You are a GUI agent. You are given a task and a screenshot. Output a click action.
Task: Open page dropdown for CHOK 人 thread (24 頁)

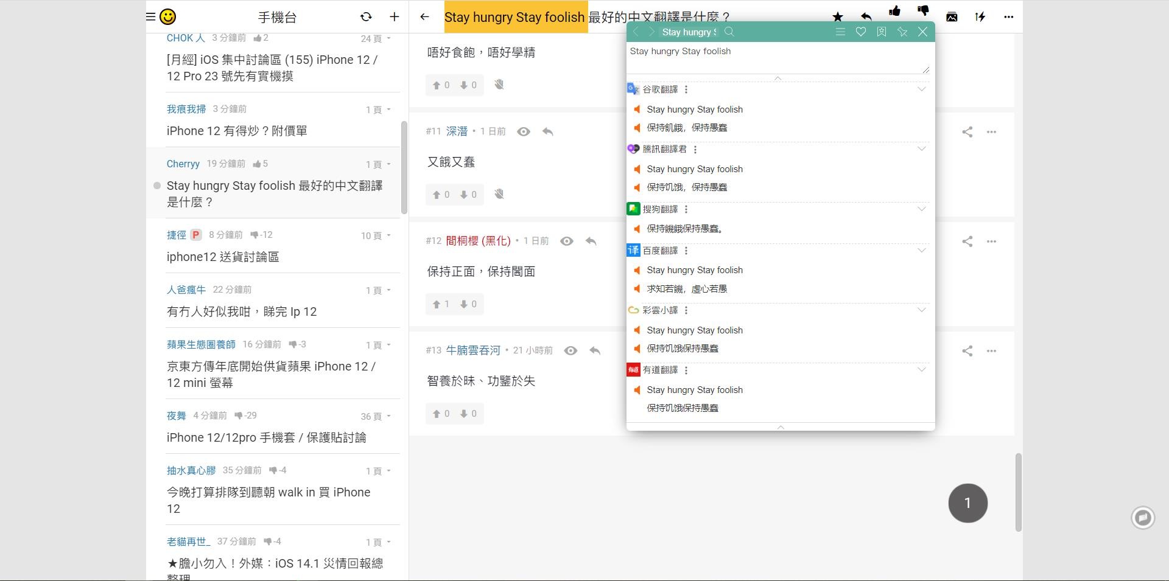[x=376, y=38]
